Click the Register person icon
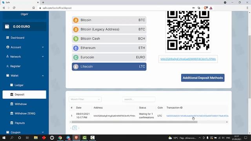The image size is (251, 141). pos(7,66)
